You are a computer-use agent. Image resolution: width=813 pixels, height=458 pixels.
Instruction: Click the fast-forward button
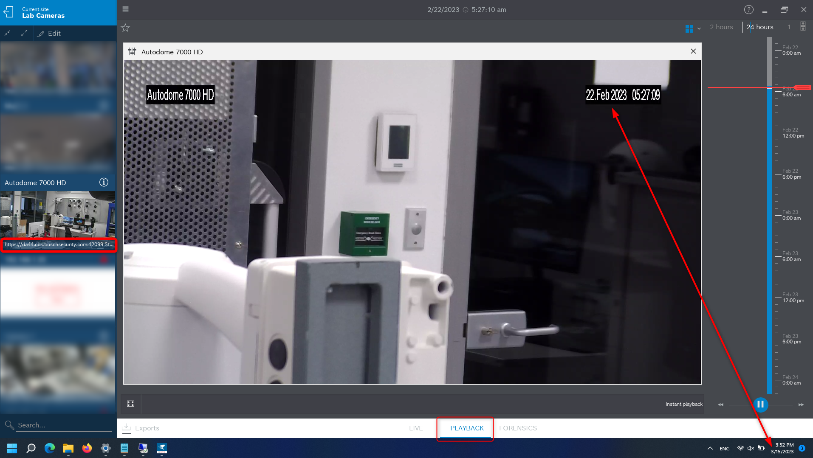[801, 405]
